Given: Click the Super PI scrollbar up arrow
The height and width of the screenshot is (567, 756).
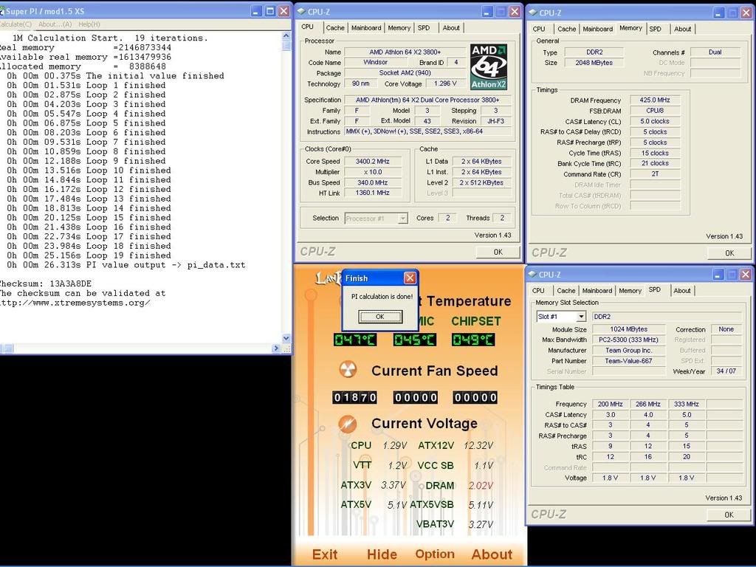Looking at the screenshot, I should tap(286, 37).
